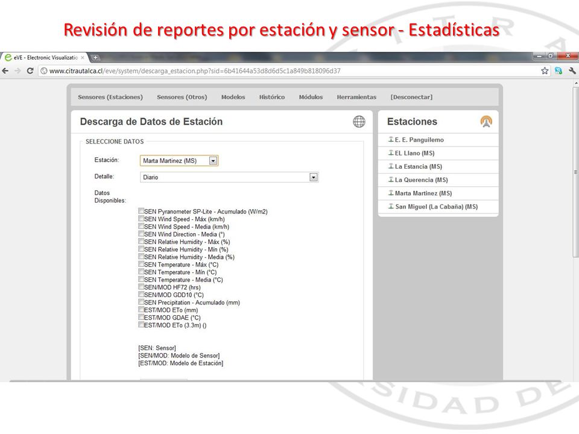Check SEN Temperature - Mín (°C)
Image resolution: width=579 pixels, height=434 pixels.
(141, 271)
